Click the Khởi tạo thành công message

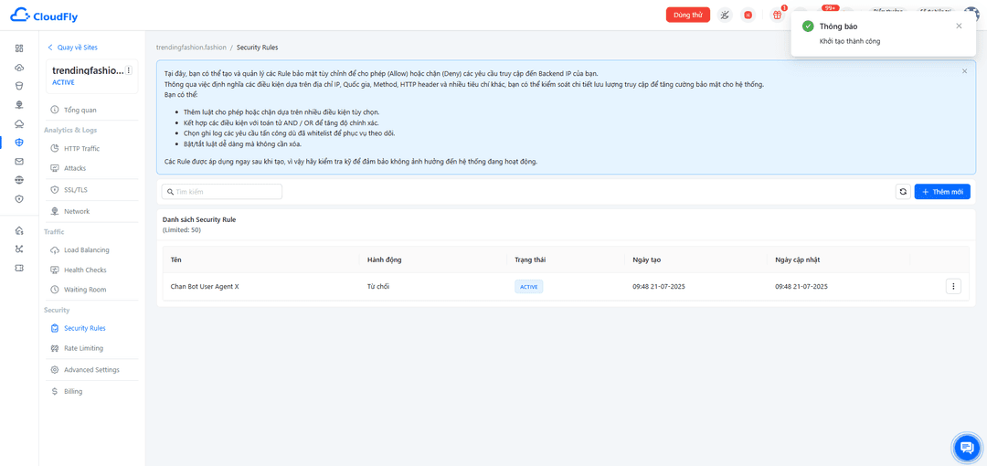850,41
